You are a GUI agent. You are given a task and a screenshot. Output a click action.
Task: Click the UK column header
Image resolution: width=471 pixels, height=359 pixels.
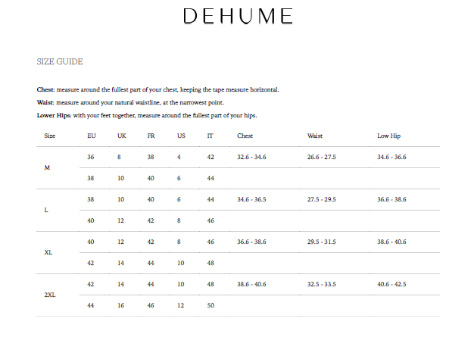tap(122, 136)
